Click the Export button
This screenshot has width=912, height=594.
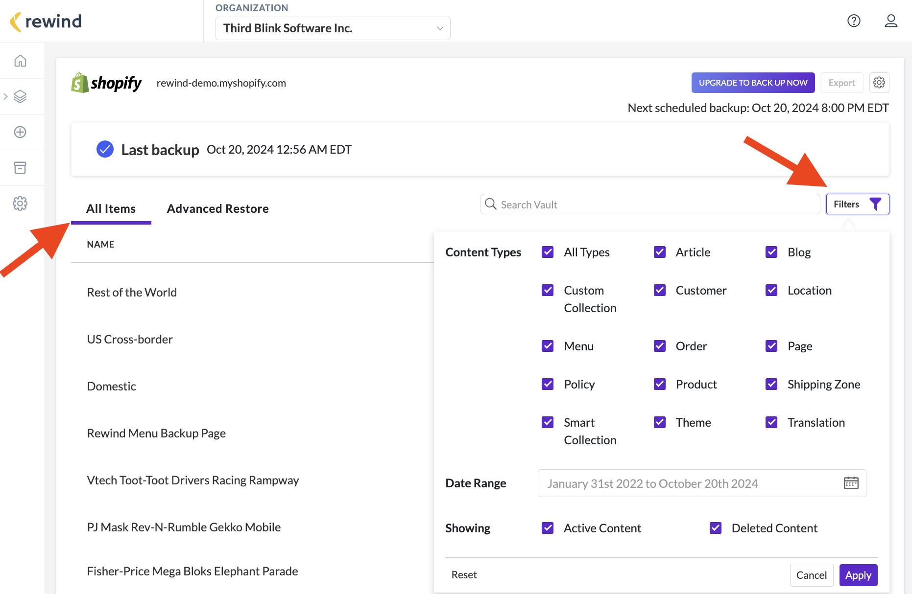pyautogui.click(x=842, y=83)
